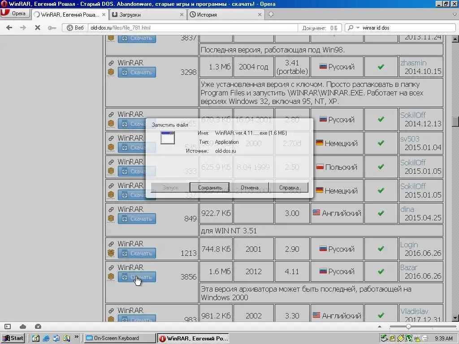459x344 pixels.
Task: Open Opera Link cloud icon
Action: 23,327
